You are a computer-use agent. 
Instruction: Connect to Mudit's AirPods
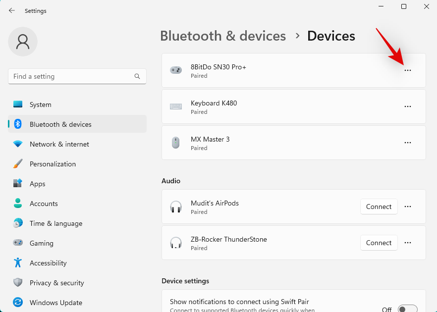379,207
